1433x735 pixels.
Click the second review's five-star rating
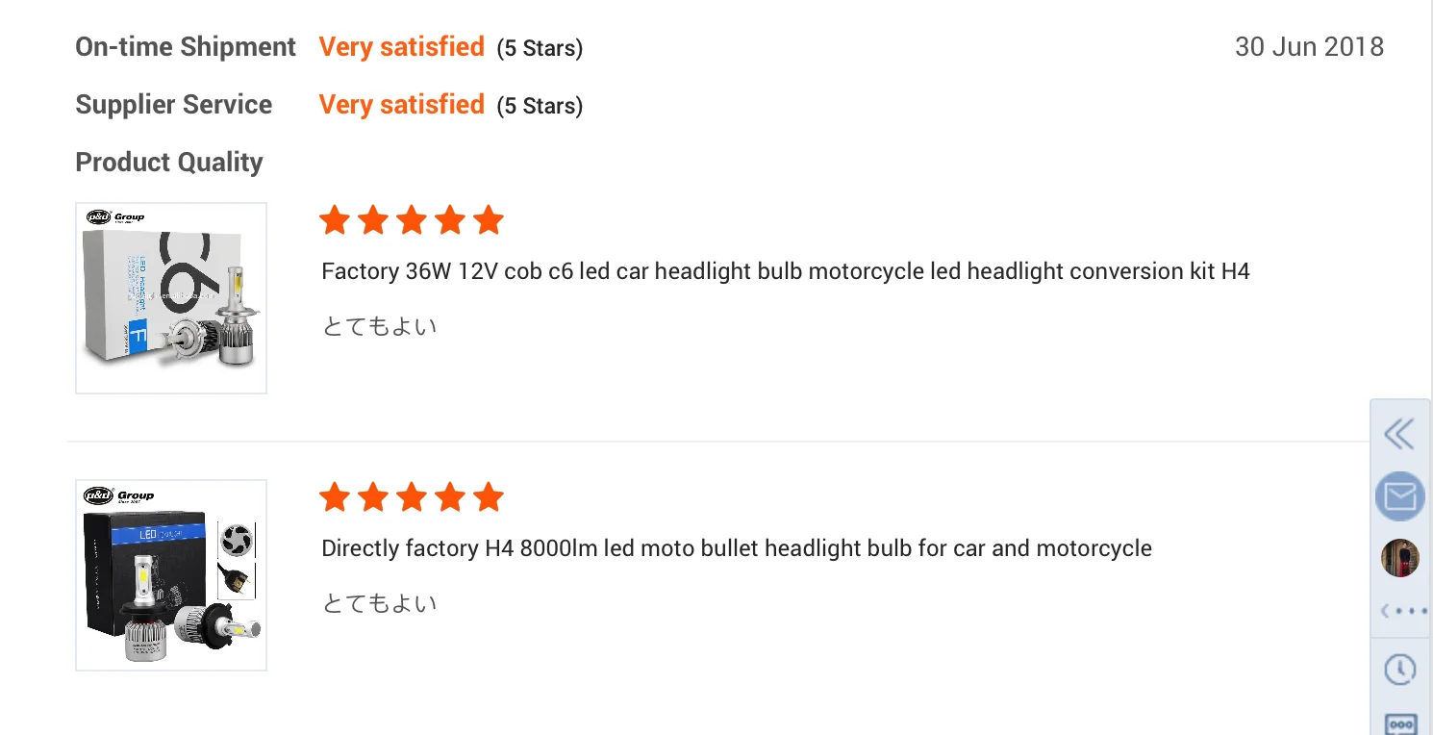click(x=411, y=497)
